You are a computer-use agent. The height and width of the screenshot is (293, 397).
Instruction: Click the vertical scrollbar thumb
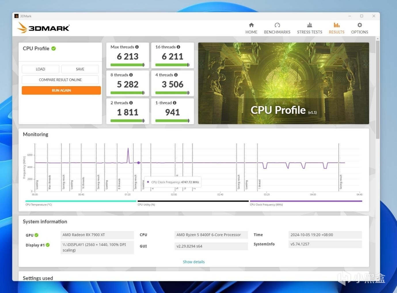coord(378,90)
